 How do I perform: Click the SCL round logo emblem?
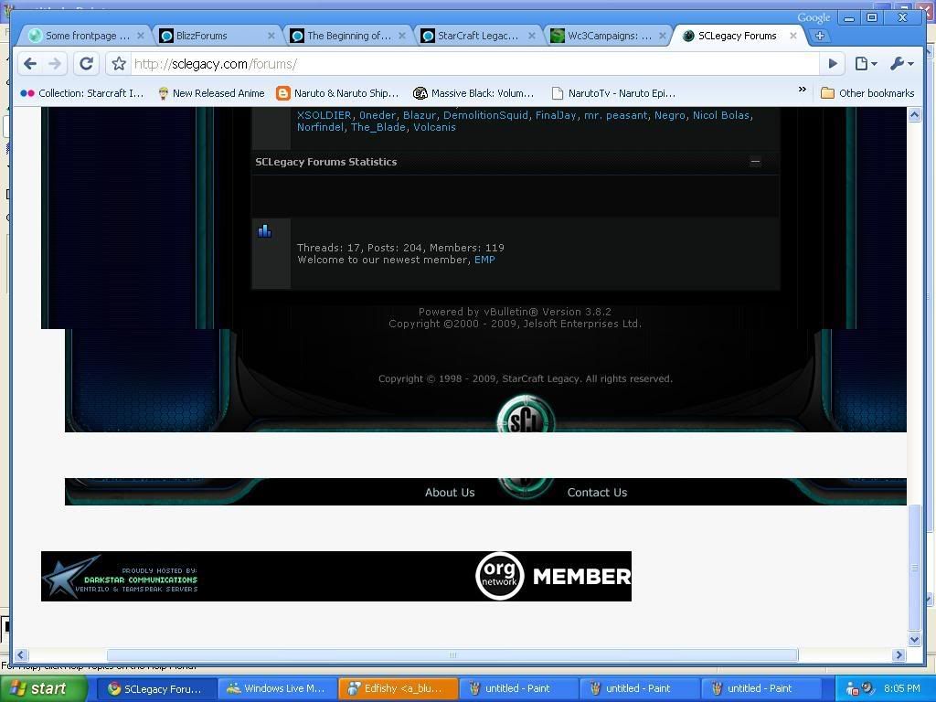[x=525, y=414]
